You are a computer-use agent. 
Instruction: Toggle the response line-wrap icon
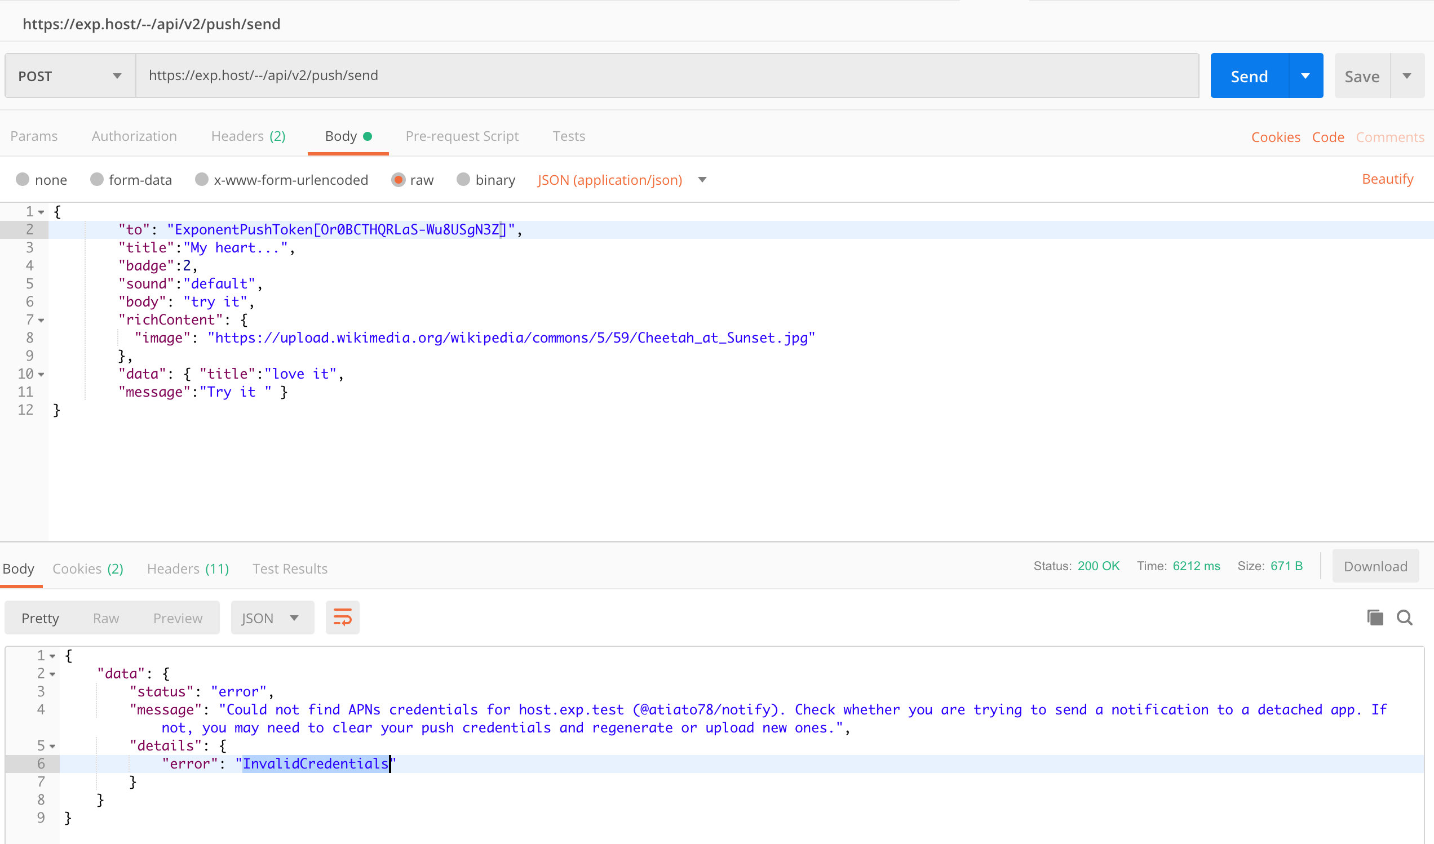click(x=342, y=616)
